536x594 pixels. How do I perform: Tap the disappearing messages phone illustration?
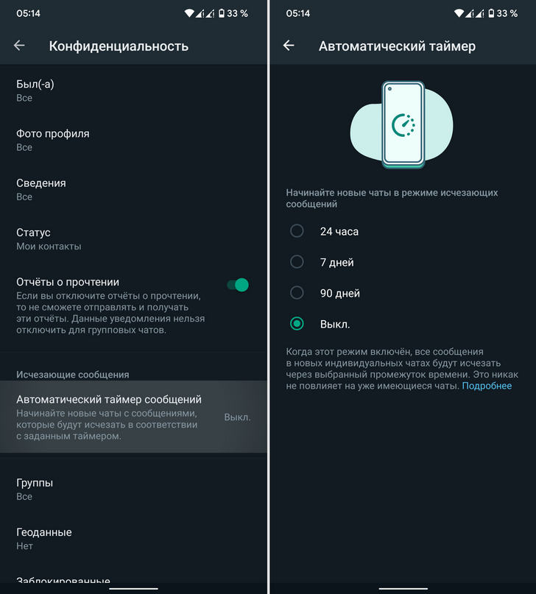pyautogui.click(x=402, y=124)
